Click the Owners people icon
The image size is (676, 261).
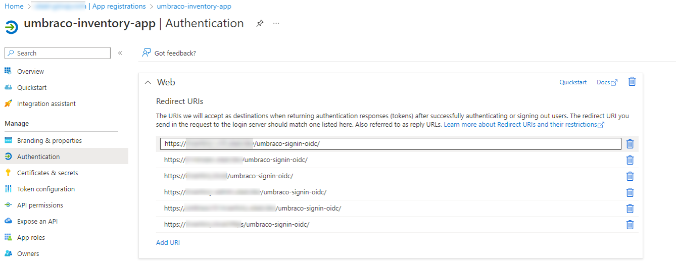8,253
